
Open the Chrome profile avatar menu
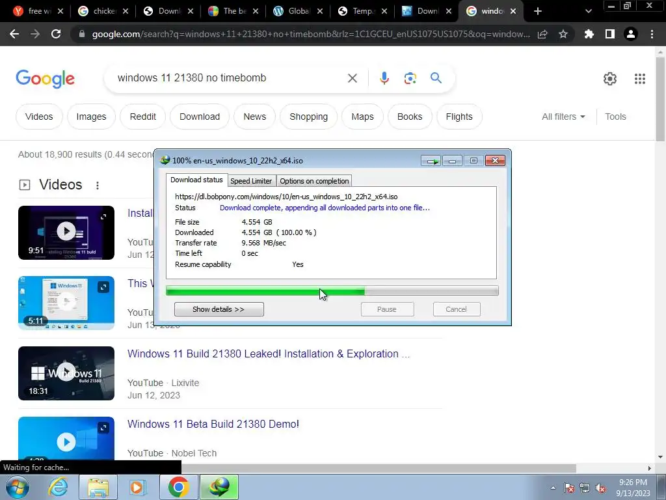(631, 34)
